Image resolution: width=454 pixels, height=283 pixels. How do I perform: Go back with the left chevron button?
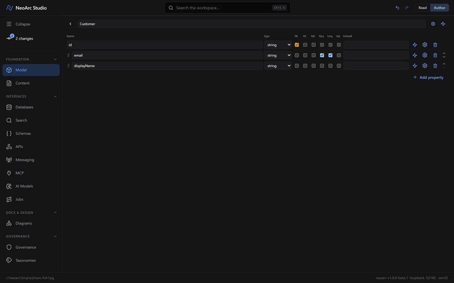(70, 24)
